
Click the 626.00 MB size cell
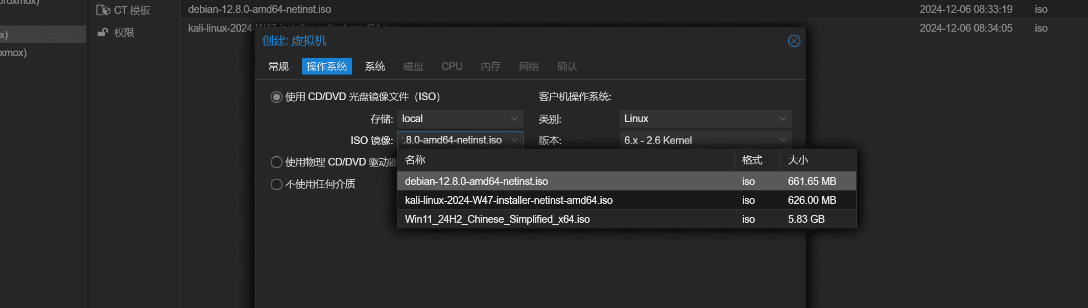coord(812,200)
